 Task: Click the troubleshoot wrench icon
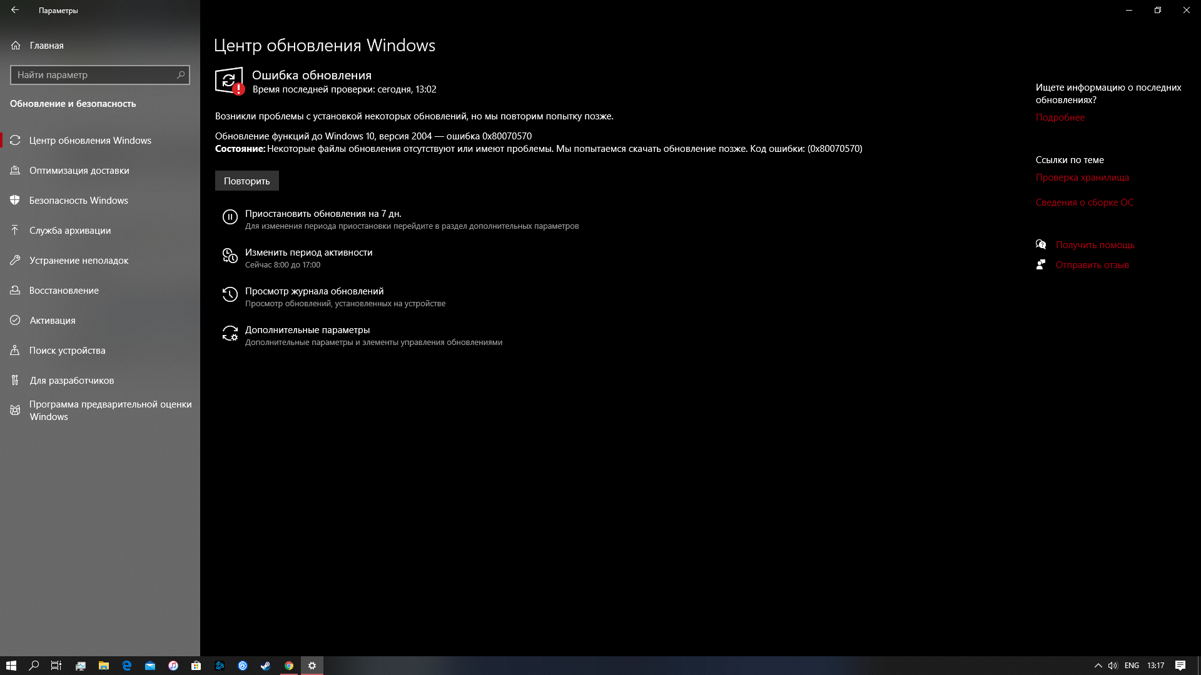[15, 260]
